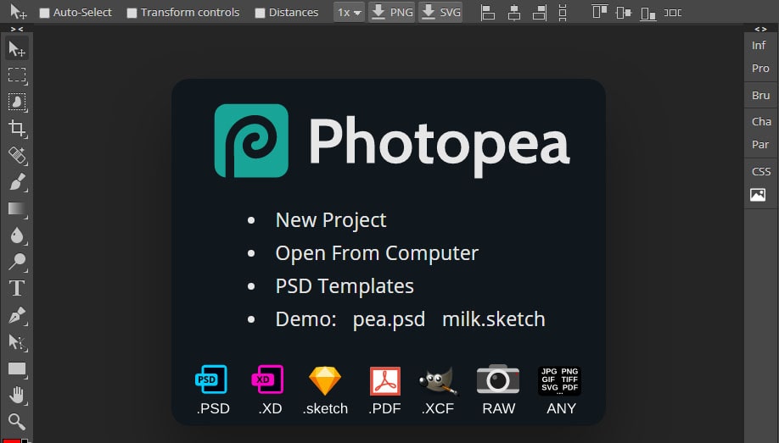The width and height of the screenshot is (779, 443).
Task: Export as PNG button
Action: point(391,13)
